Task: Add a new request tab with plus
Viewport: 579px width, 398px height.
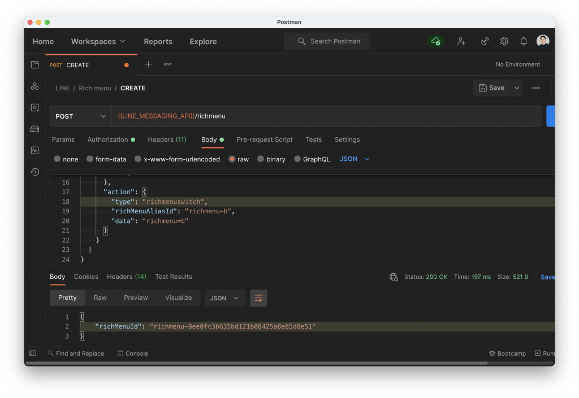Action: [149, 64]
